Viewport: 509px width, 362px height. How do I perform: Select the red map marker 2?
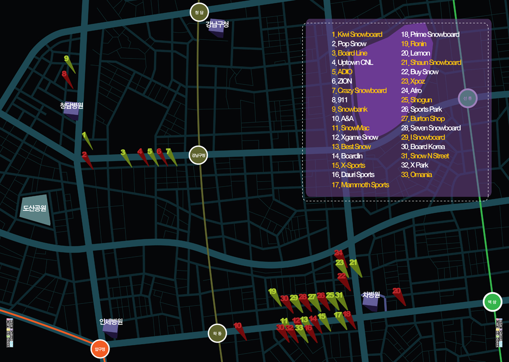coord(88,160)
